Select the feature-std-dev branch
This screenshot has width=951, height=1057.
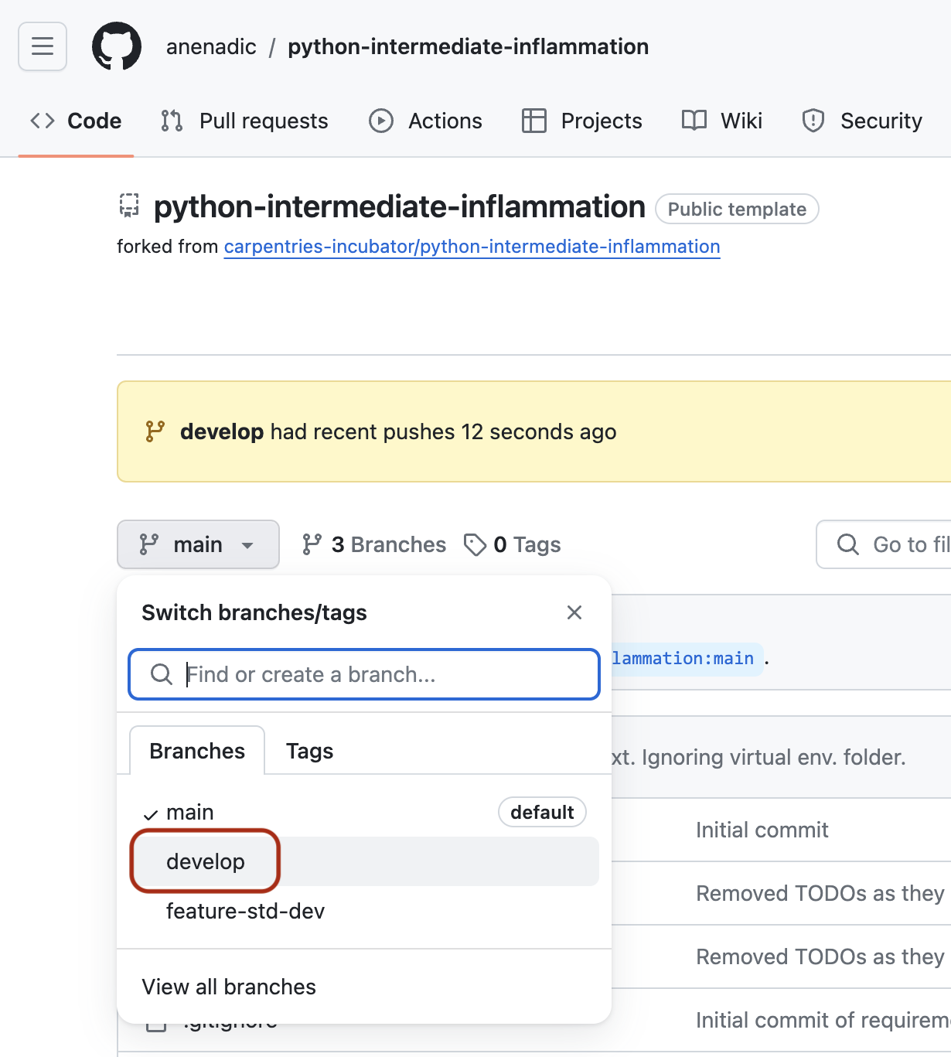245,911
